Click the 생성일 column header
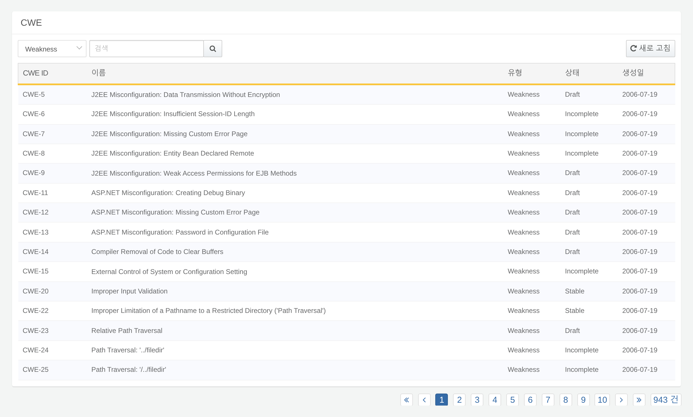The height and width of the screenshot is (417, 693). (x=633, y=73)
